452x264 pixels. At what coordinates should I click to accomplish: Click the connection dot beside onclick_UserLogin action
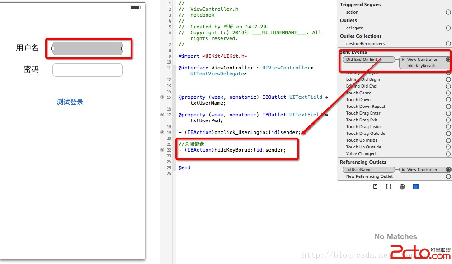(x=162, y=132)
